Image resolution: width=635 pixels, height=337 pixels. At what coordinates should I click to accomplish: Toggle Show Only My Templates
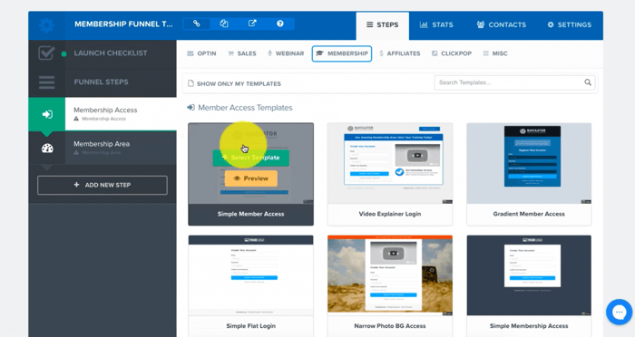point(234,83)
